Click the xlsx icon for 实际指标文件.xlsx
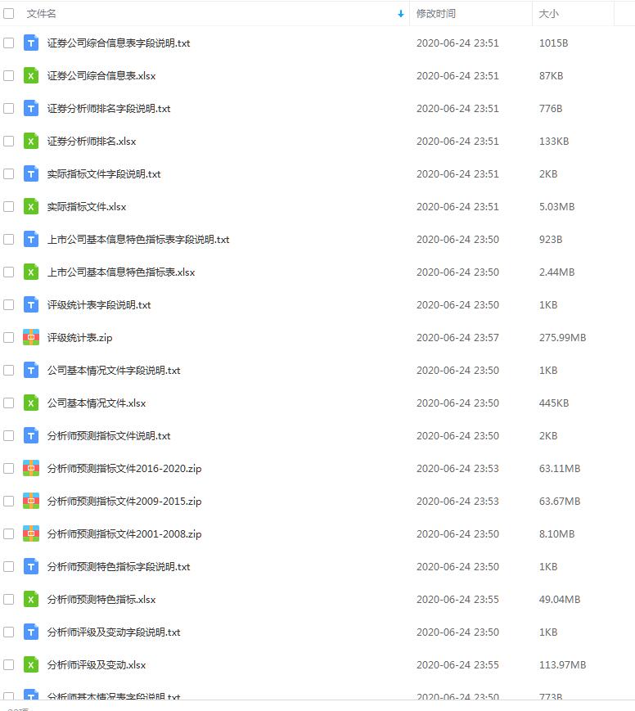Image resolution: width=635 pixels, height=711 pixels. pos(31,207)
